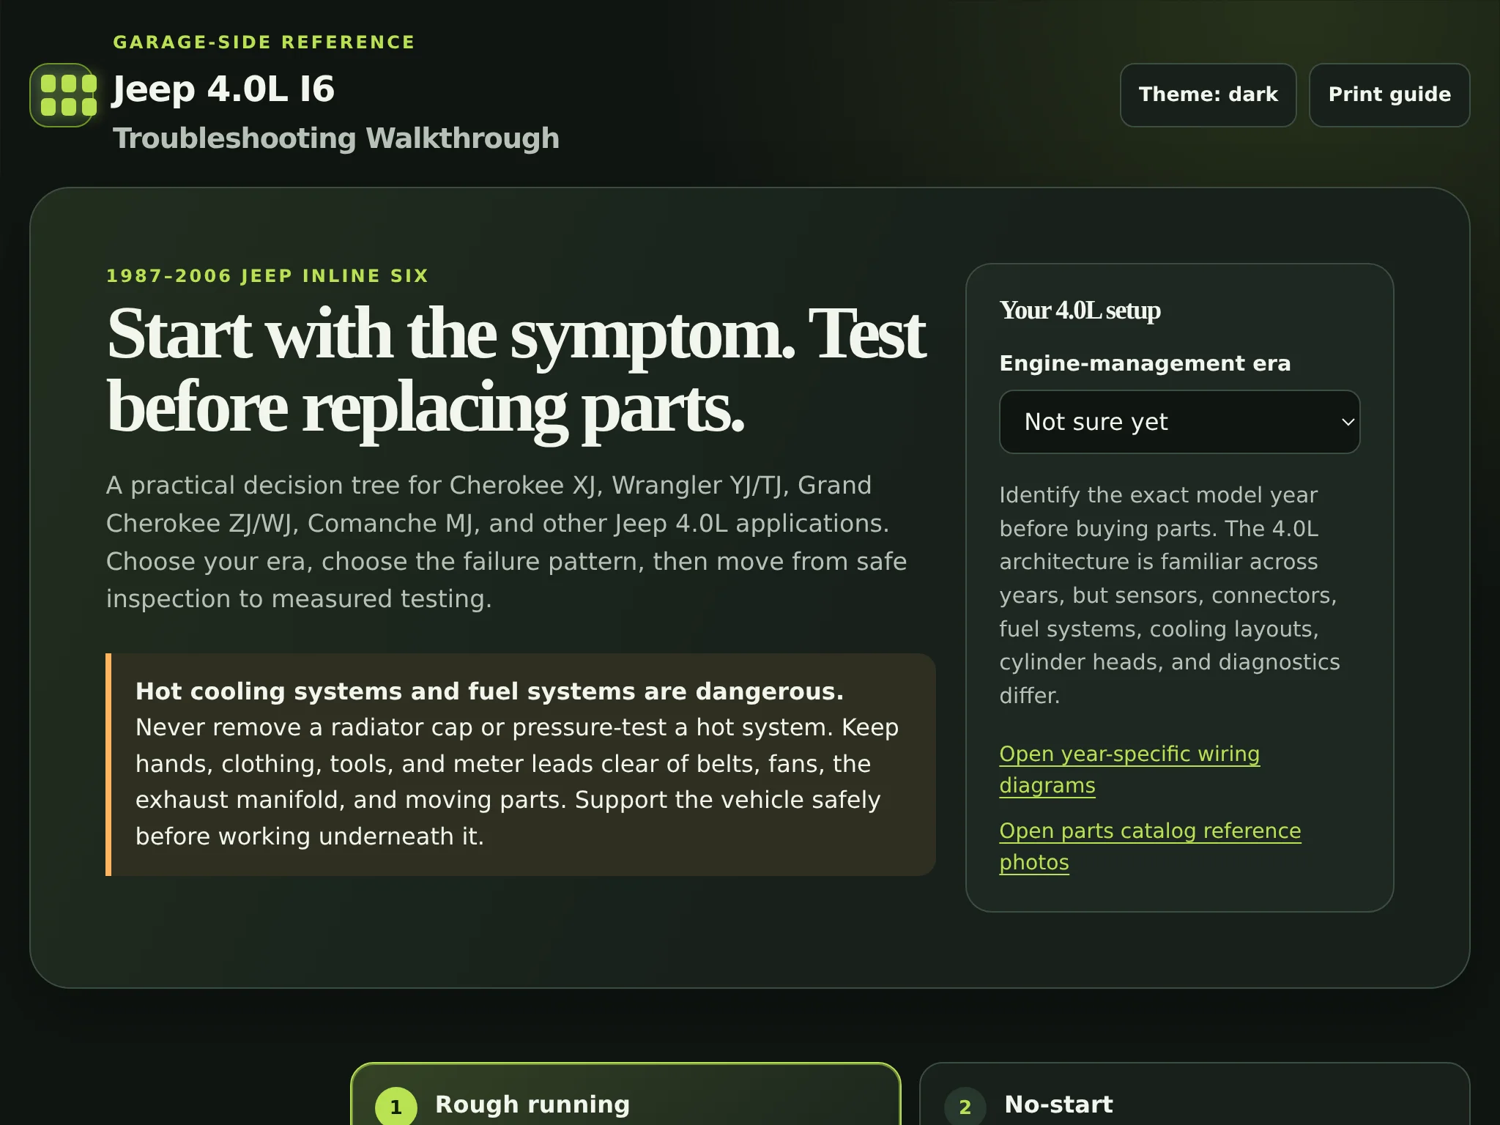Image resolution: width=1500 pixels, height=1125 pixels.
Task: Select the No-start tab
Action: (x=1195, y=1094)
